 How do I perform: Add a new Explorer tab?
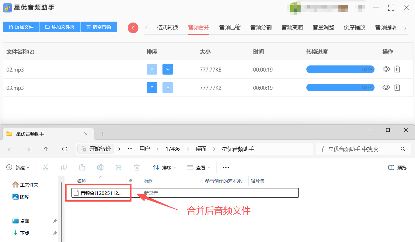[103, 134]
